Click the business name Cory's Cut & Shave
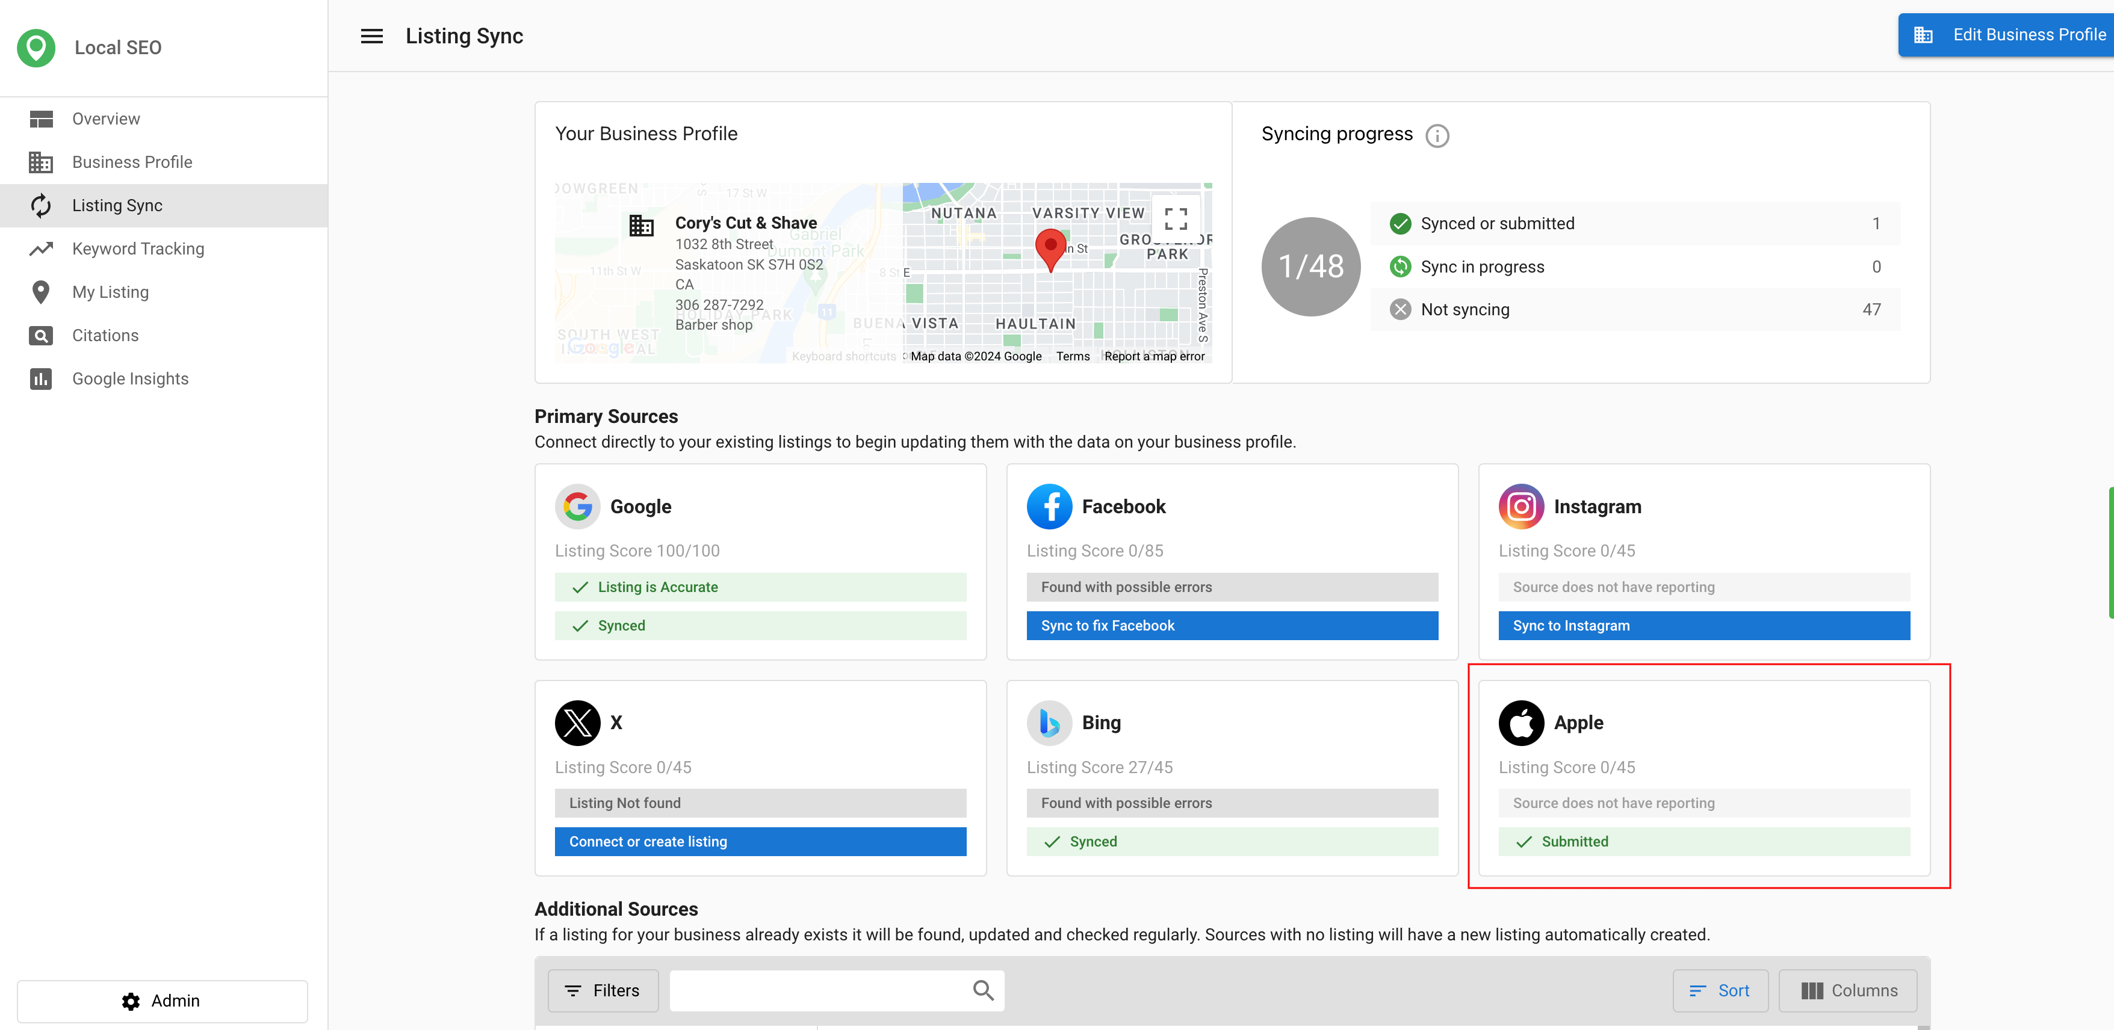The height and width of the screenshot is (1030, 2114). click(x=745, y=223)
